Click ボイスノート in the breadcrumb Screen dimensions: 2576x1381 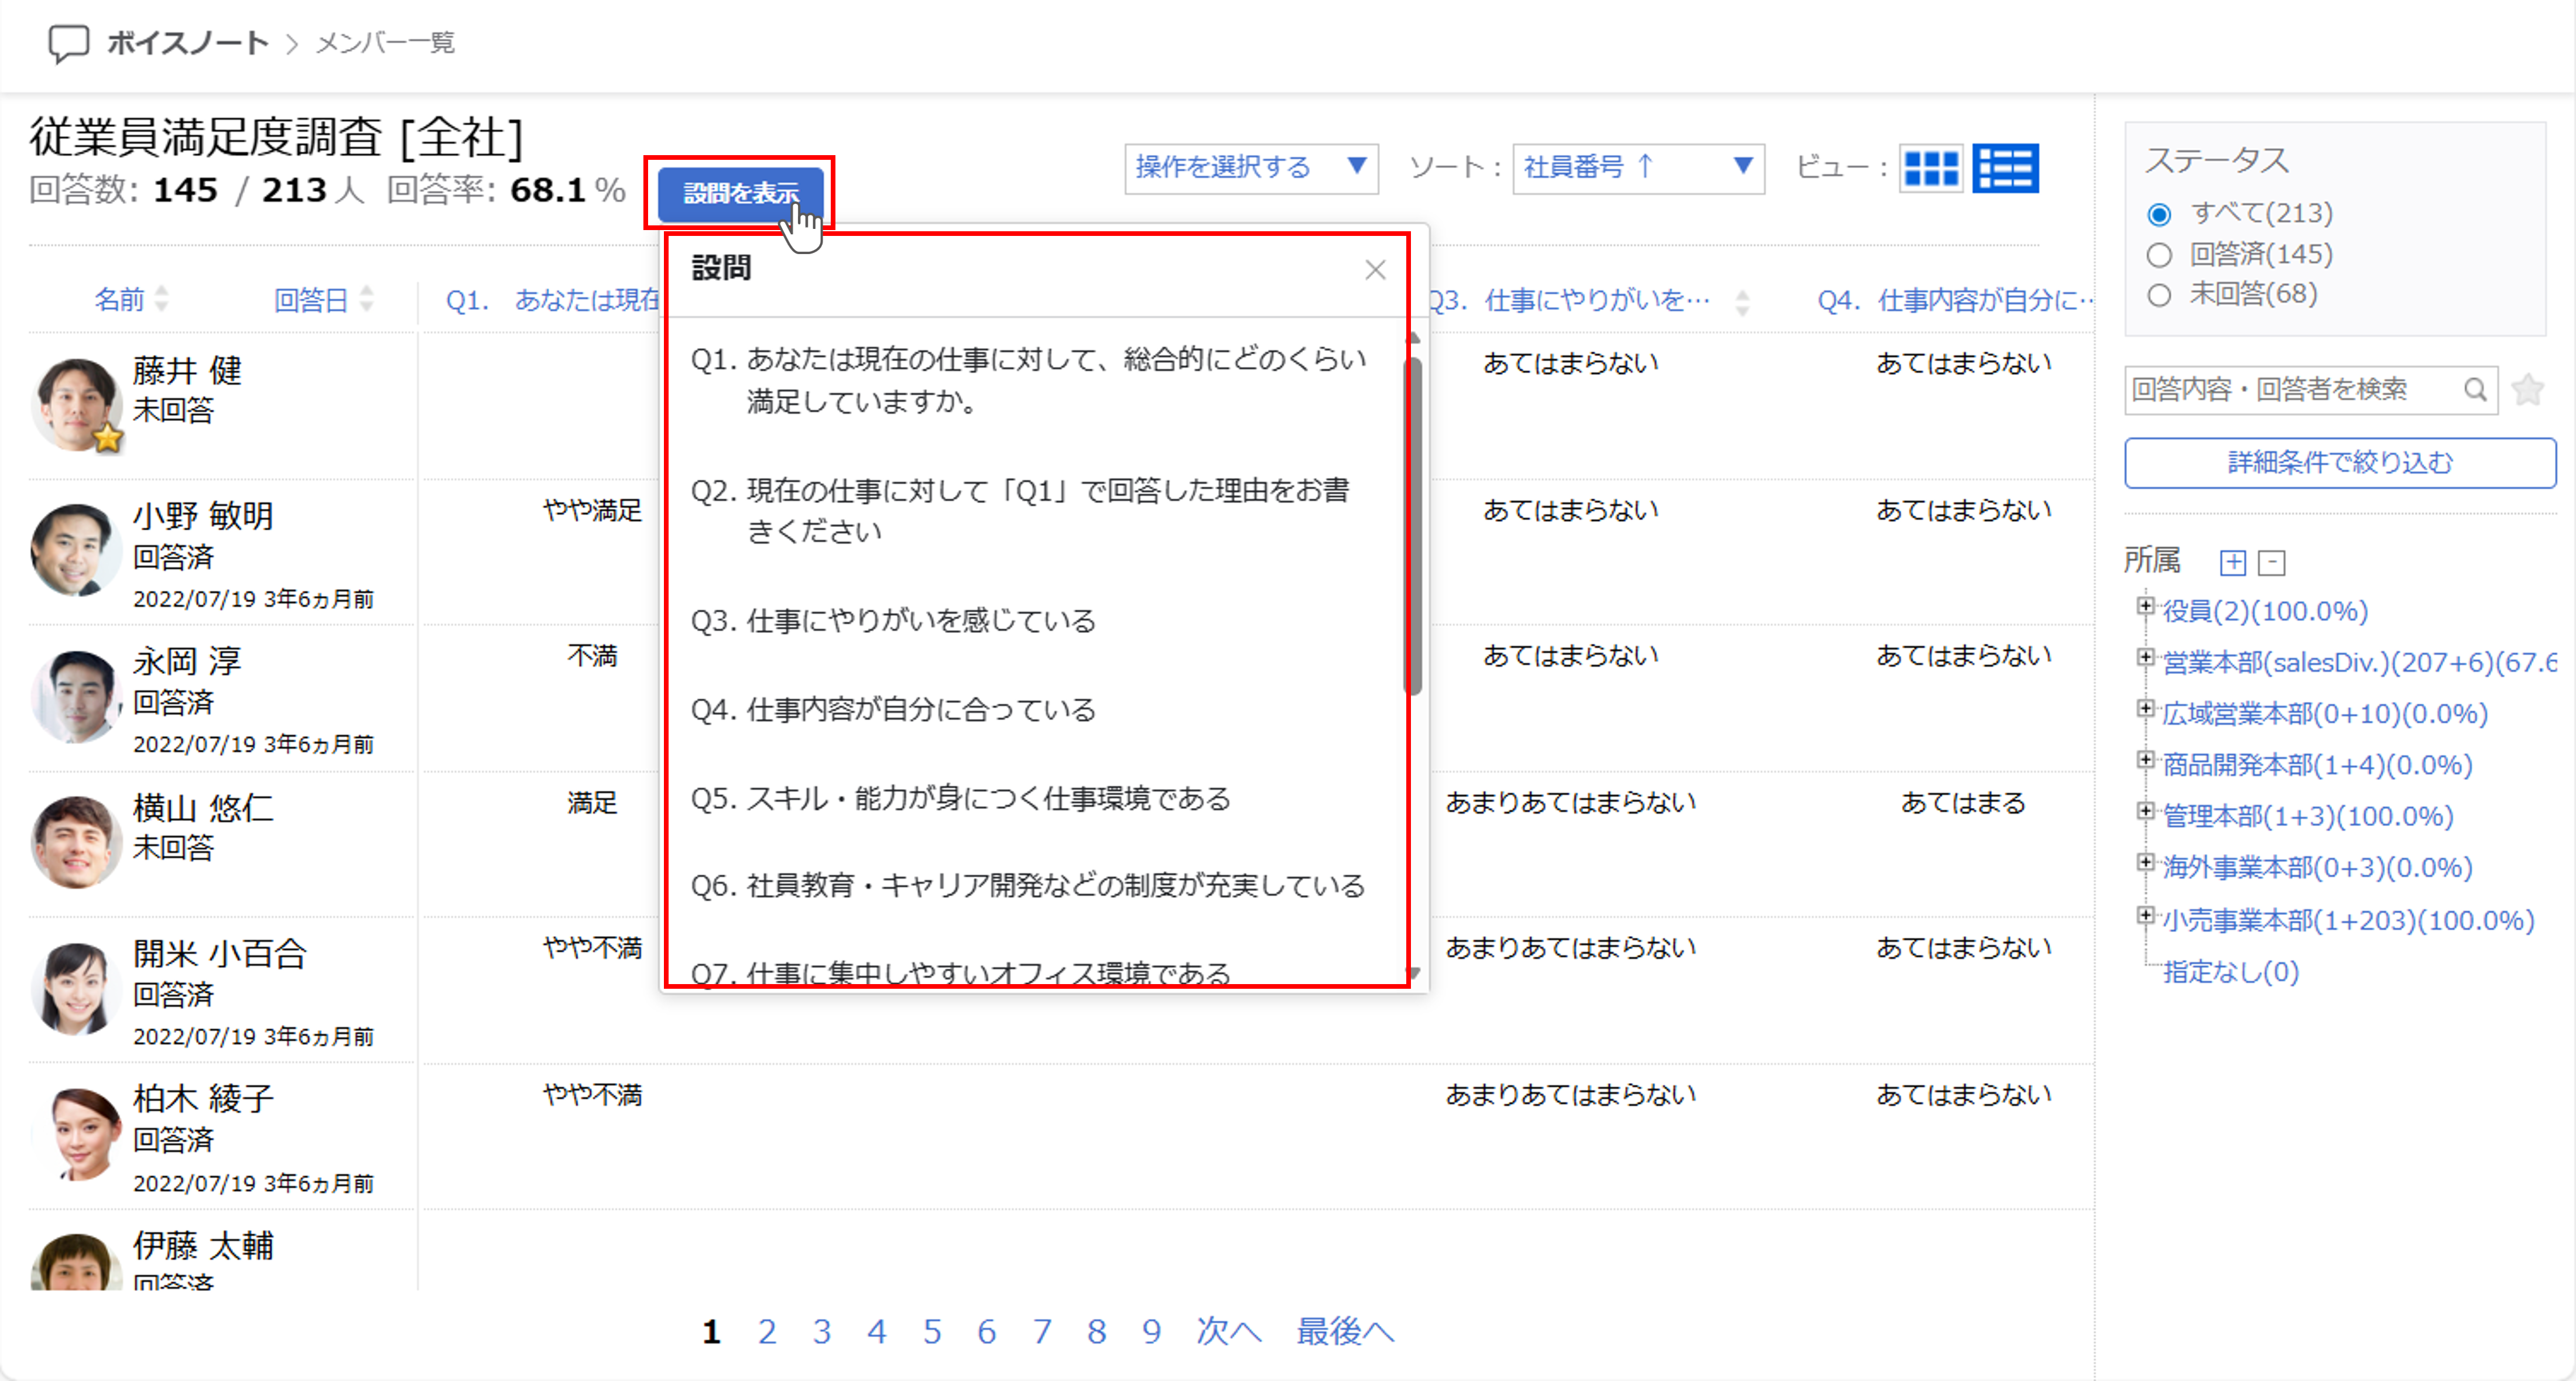(x=187, y=42)
